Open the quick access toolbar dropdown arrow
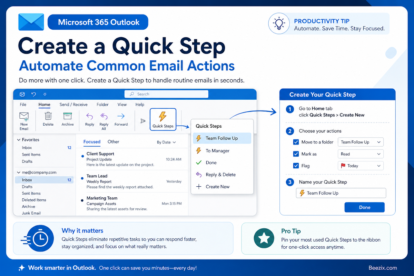Image resolution: width=414 pixels, height=276 pixels. click(45, 94)
